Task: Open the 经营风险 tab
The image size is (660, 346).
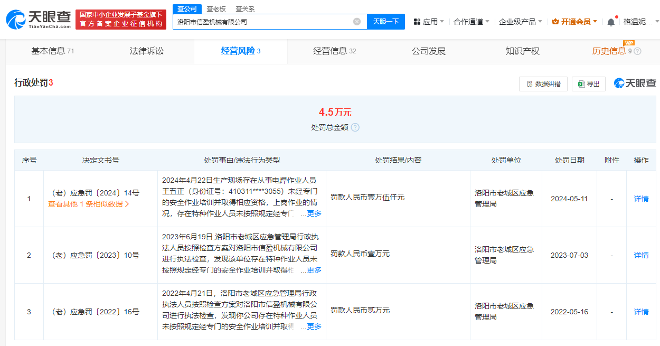Action: click(x=241, y=51)
